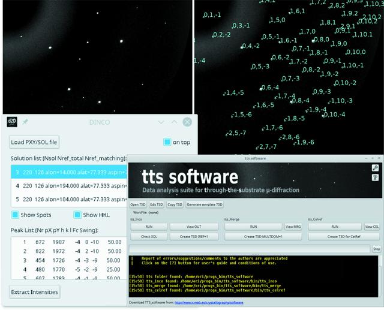Viewport: 384px width, 310px height.
Task: Click Create TSD MULTDOM=1 button
Action: 263,237
